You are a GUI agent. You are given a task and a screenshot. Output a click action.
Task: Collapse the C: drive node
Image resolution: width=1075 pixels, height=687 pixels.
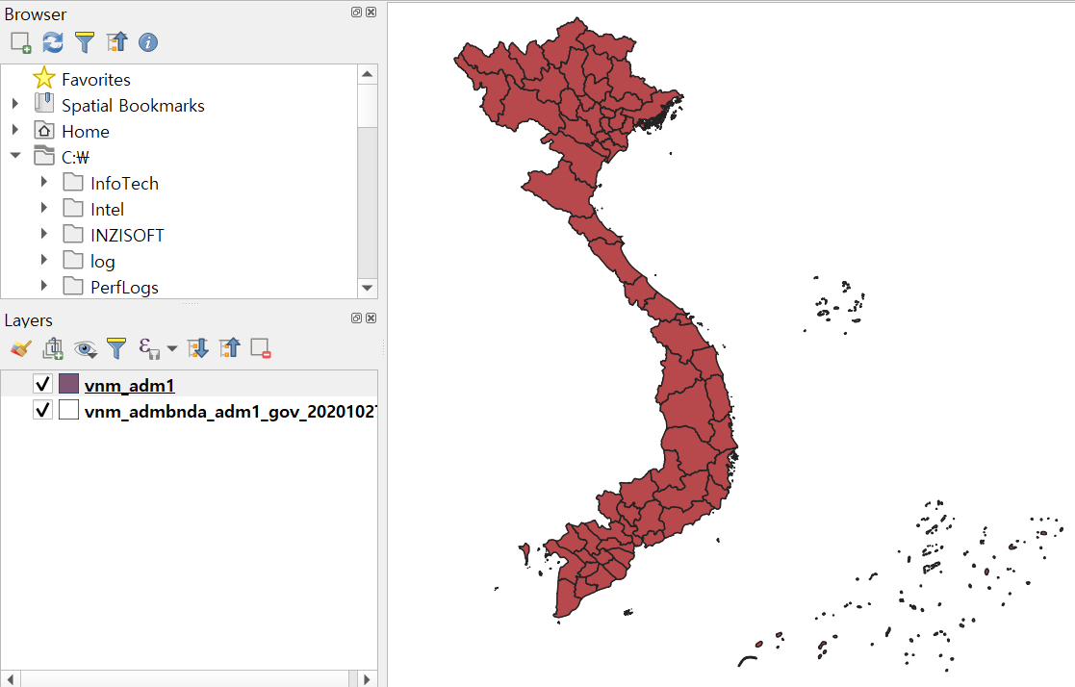point(15,156)
